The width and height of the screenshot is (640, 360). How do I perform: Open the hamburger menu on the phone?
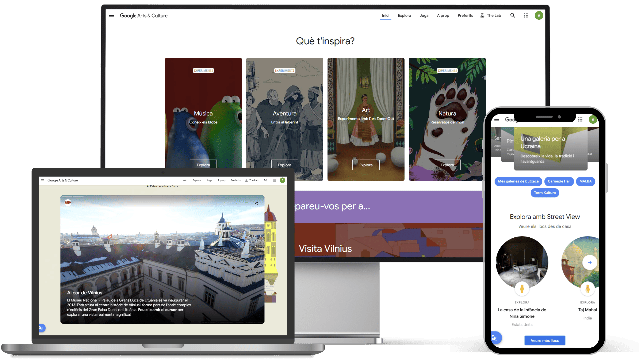pos(497,119)
